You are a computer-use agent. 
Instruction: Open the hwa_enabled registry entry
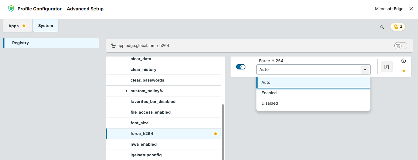coord(144,144)
